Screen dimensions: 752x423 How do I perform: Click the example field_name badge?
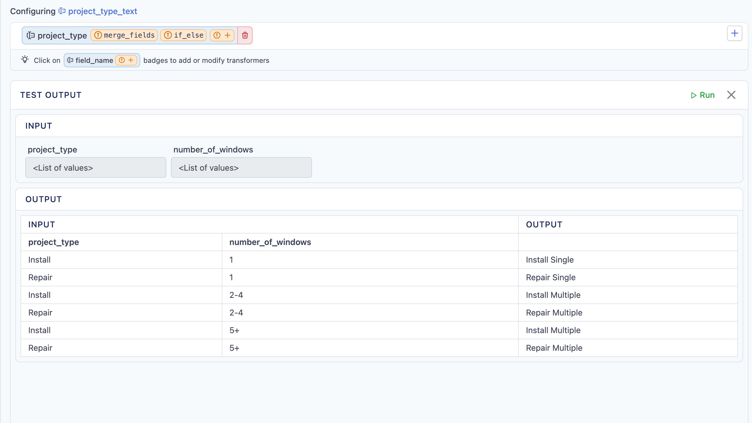tap(94, 61)
